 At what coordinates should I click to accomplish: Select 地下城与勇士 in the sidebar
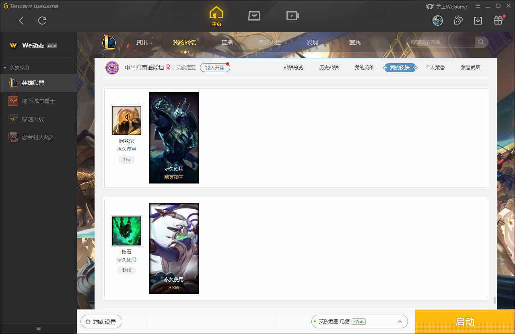[x=38, y=101]
